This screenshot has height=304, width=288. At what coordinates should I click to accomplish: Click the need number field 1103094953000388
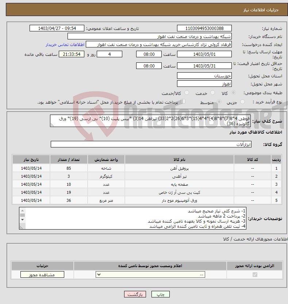[204, 28]
